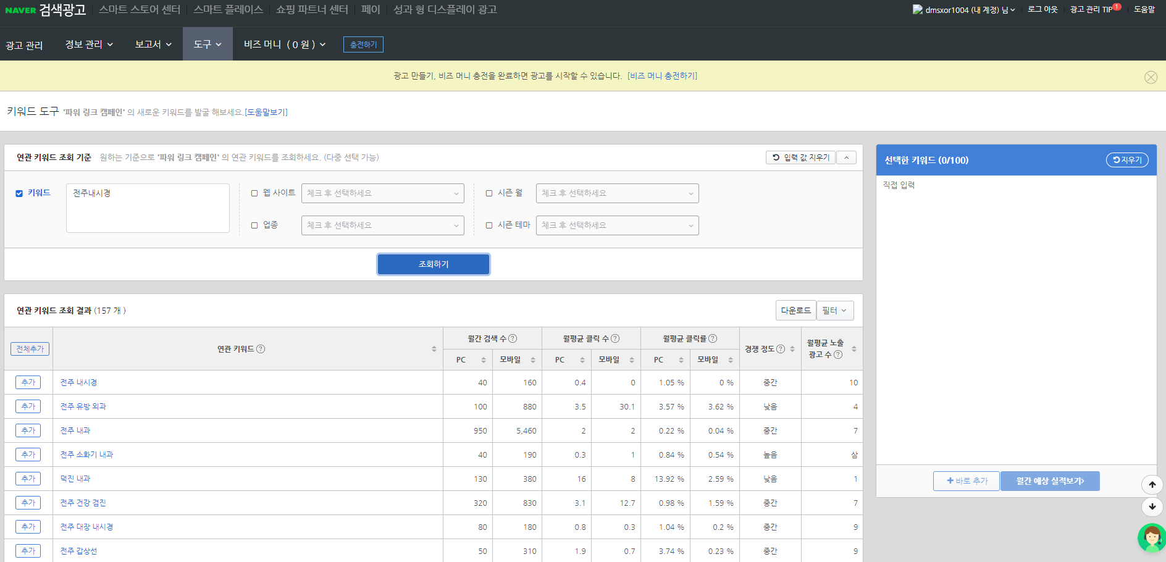Check the 시즌 테마 checkbox
Viewport: 1166px width, 562px height.
(489, 225)
